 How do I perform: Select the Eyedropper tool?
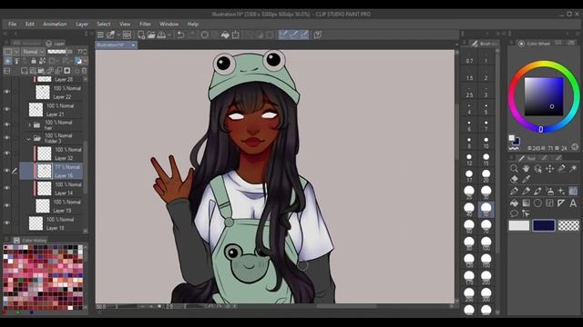pos(527,180)
